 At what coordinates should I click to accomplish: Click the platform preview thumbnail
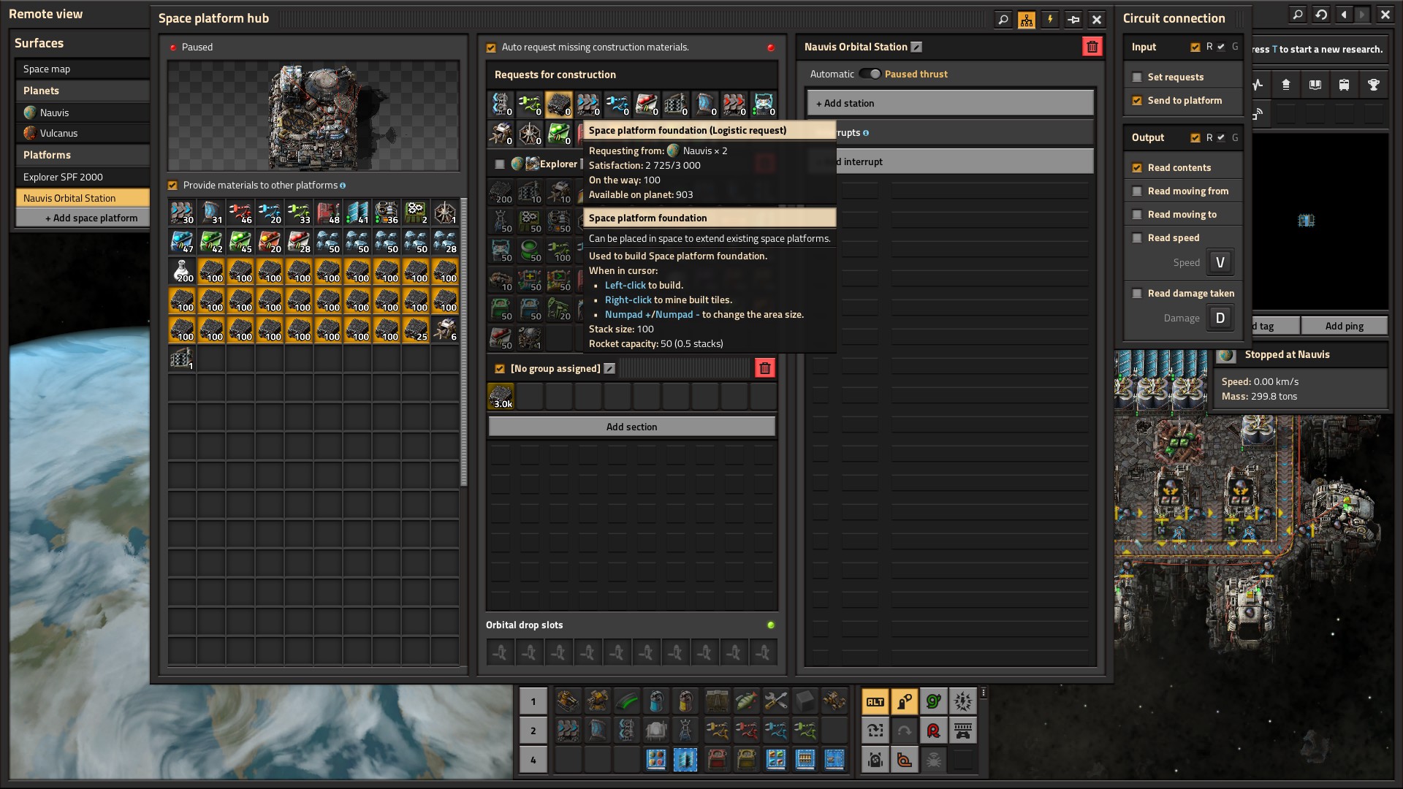[x=313, y=117]
